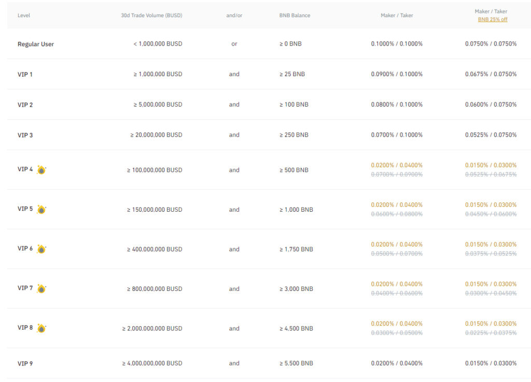The image size is (531, 382).
Task: Click the "≥ 800,000,000 BUSD" volume cell
Action: click(x=155, y=289)
